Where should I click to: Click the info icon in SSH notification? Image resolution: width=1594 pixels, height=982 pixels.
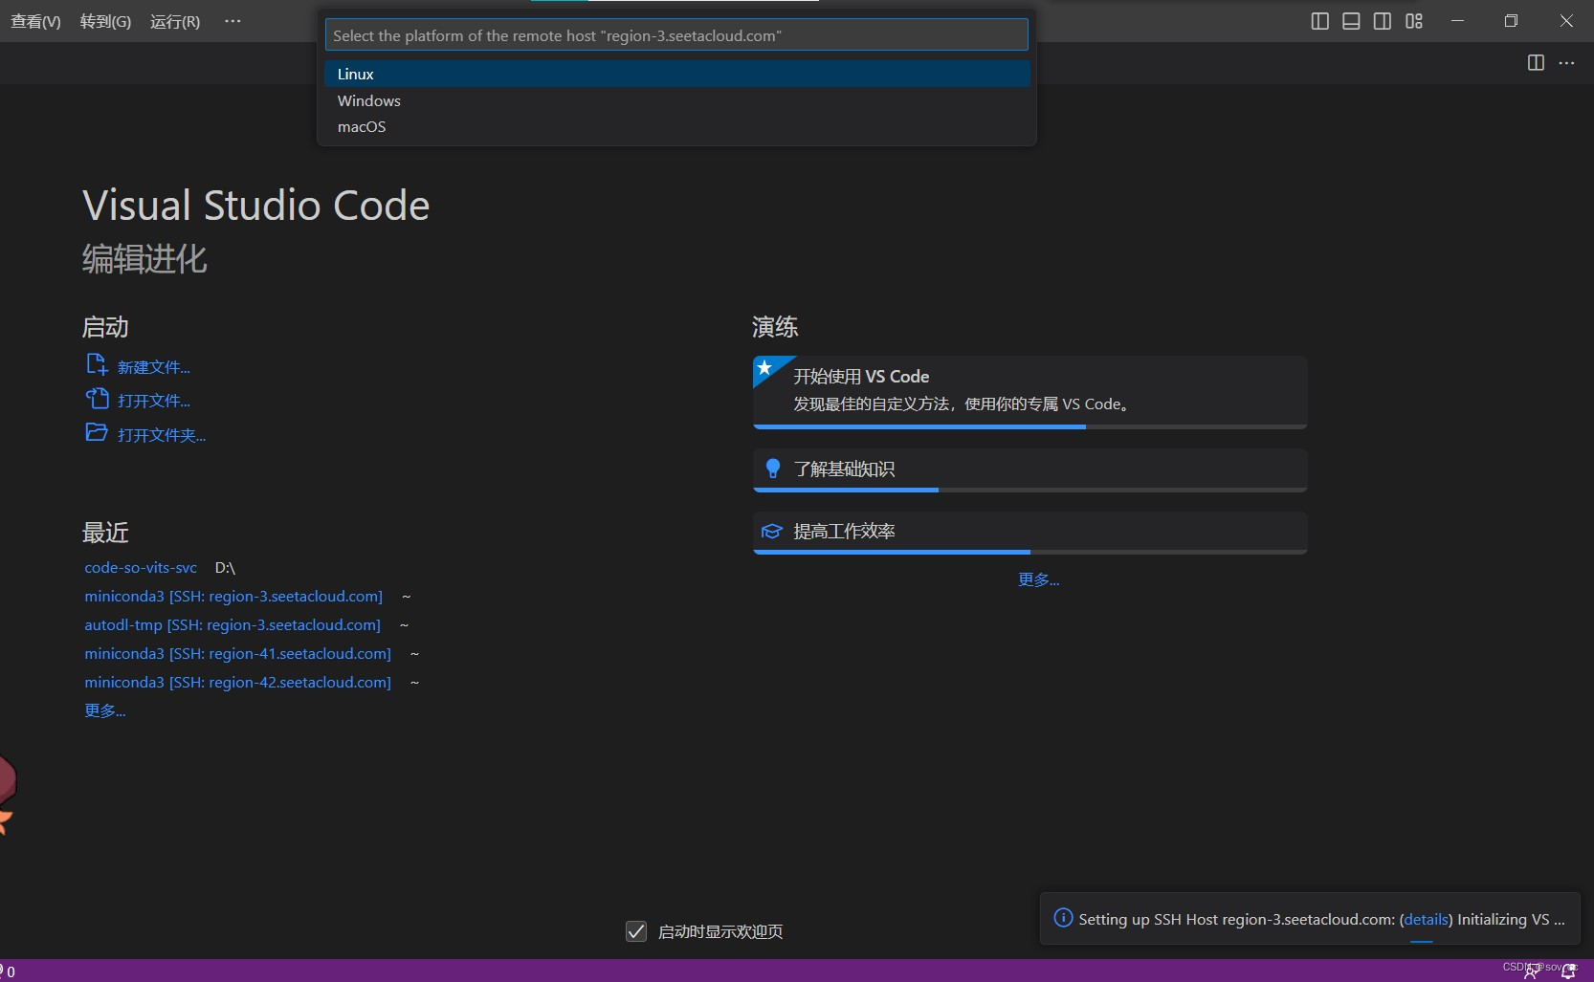tap(1063, 918)
